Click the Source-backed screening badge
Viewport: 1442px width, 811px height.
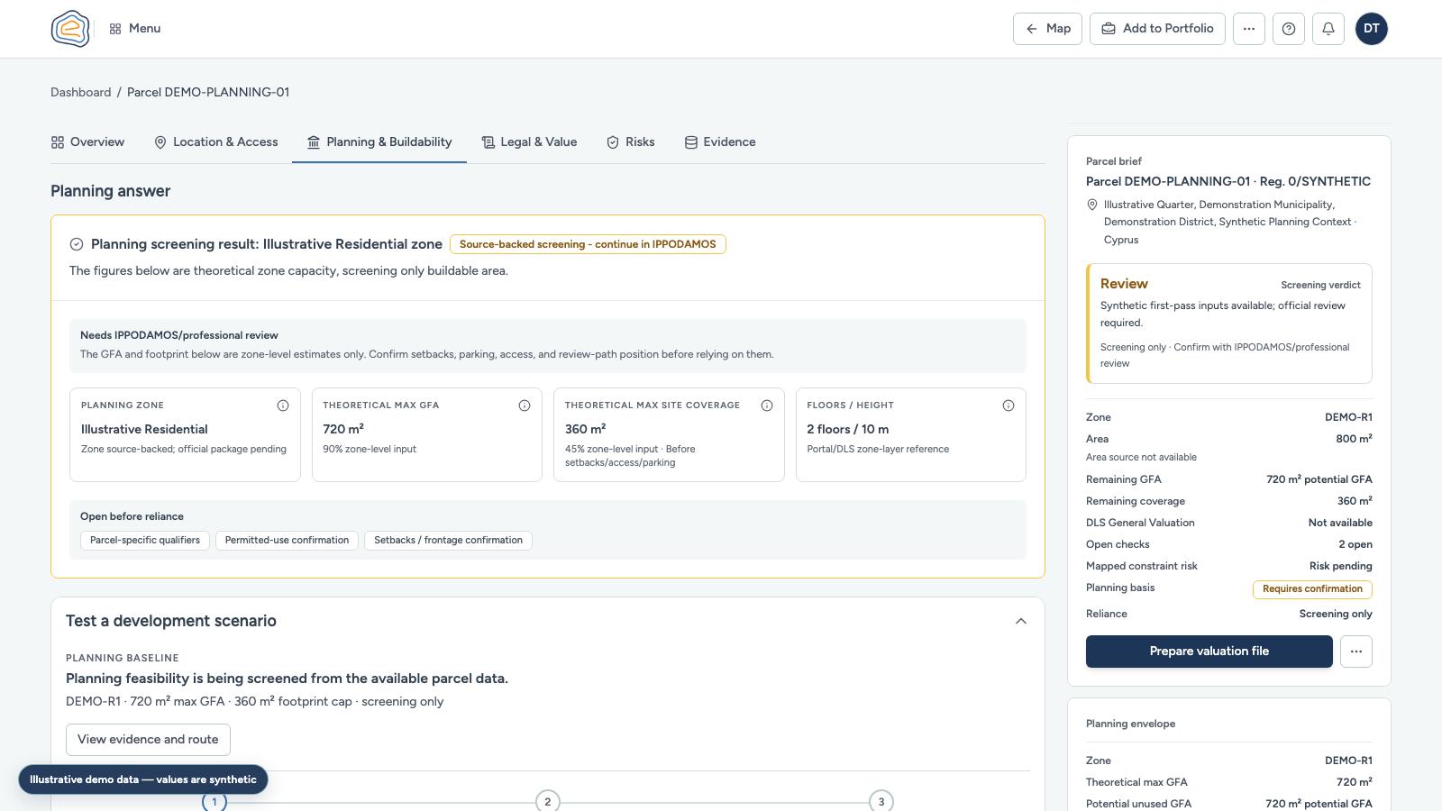pos(588,244)
